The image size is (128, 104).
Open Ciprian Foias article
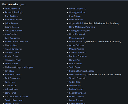(x=11, y=56)
